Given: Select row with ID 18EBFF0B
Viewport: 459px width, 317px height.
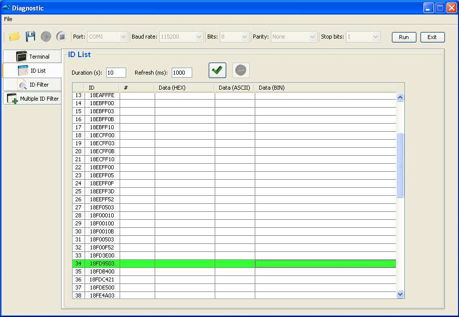Looking at the screenshot, I should [x=234, y=119].
